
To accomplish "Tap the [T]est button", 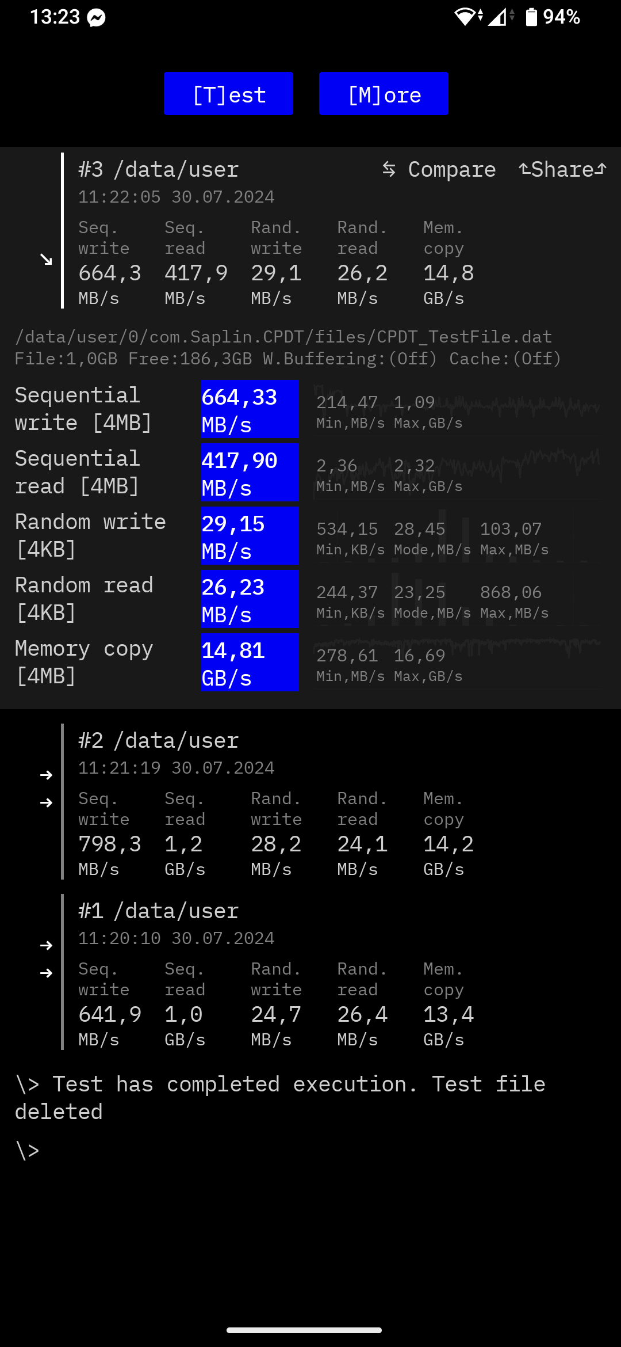I will click(x=228, y=94).
